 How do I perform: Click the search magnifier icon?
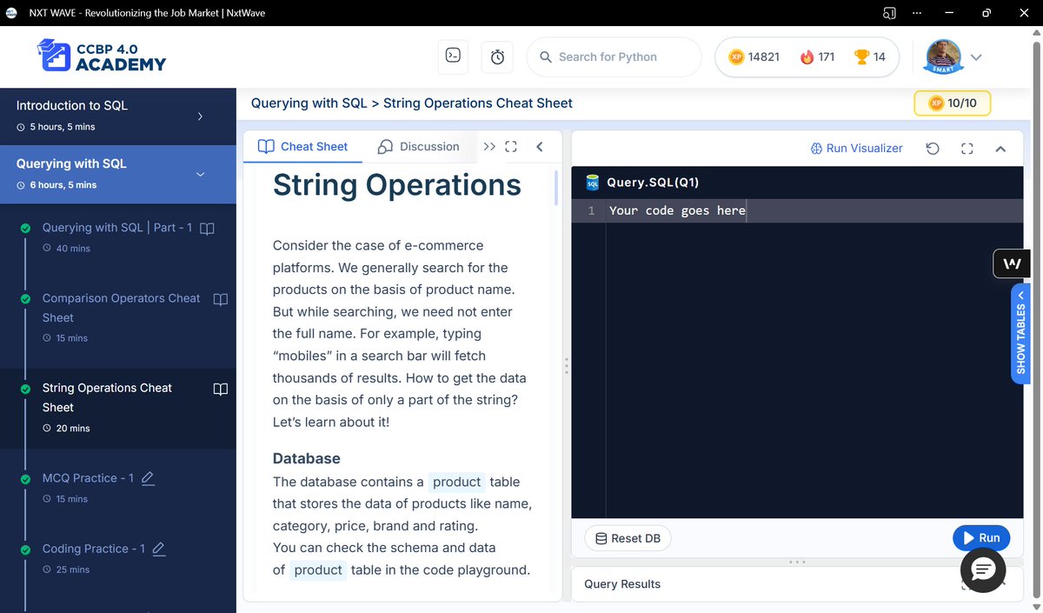(x=546, y=57)
